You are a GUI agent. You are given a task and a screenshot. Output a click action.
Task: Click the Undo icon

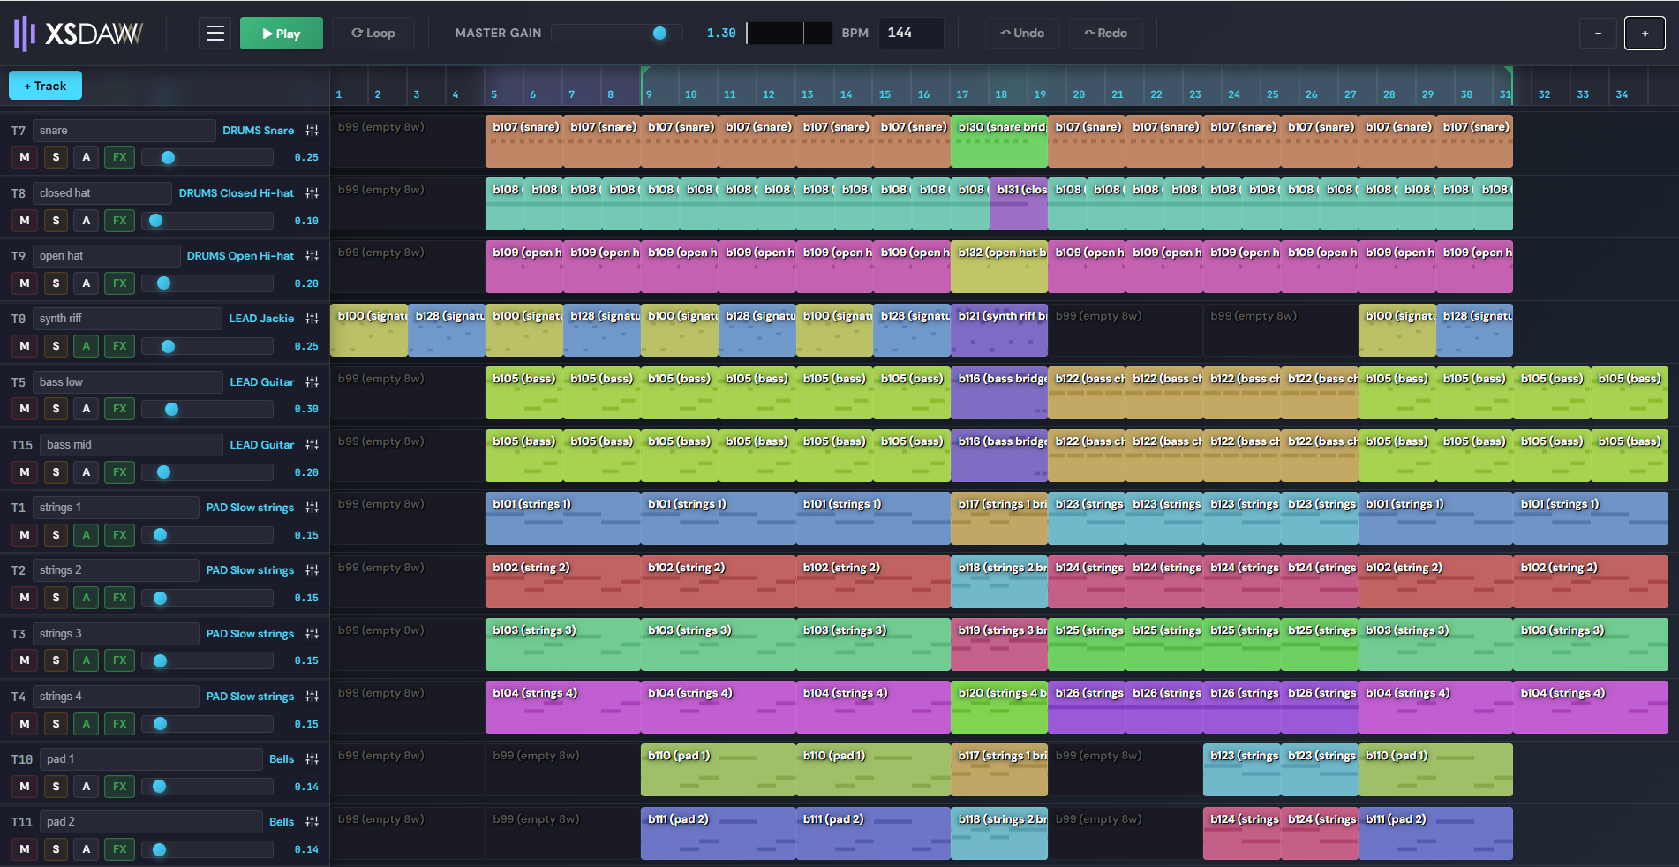point(1022,33)
